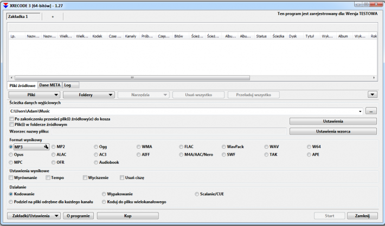Toggle Wyciszenie checkbox

pos(85,177)
